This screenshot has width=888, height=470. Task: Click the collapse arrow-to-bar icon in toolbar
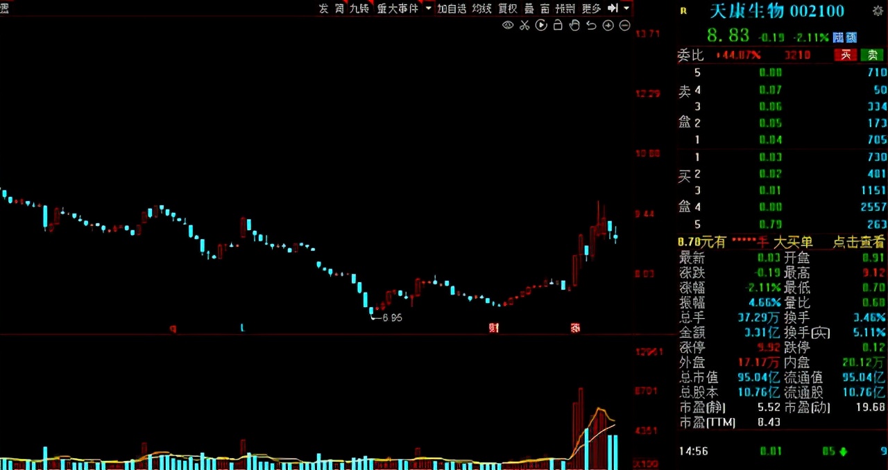pyautogui.click(x=613, y=8)
